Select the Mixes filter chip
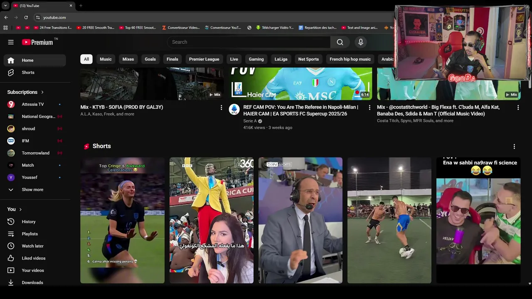The height and width of the screenshot is (299, 532). (128, 59)
